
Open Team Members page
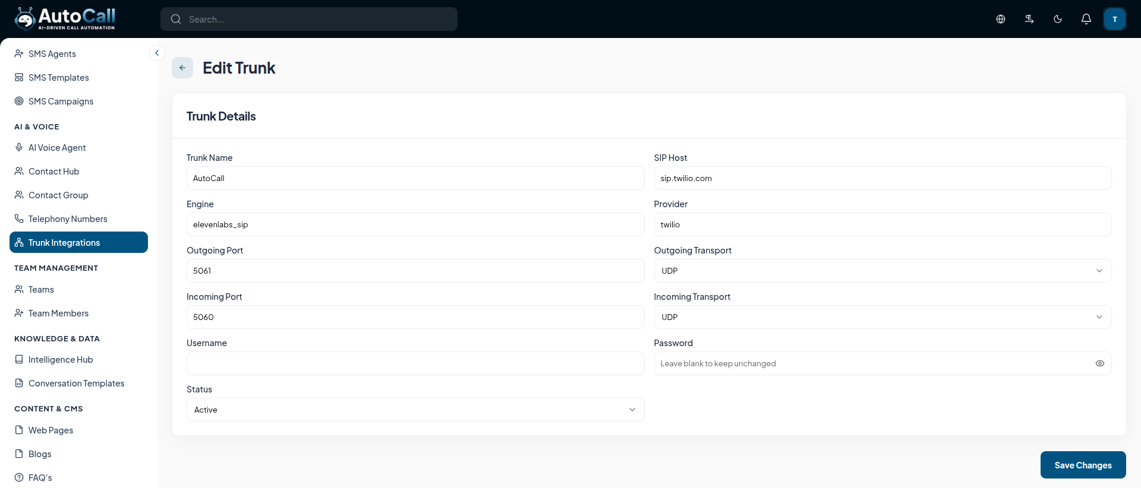pos(78,313)
